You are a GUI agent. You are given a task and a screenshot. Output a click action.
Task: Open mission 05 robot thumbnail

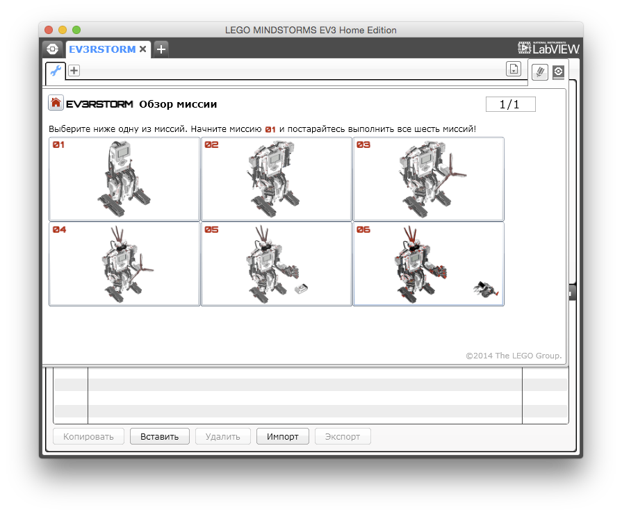(276, 264)
